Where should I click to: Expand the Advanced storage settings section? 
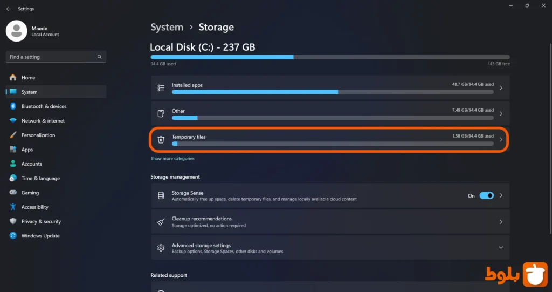(x=501, y=248)
